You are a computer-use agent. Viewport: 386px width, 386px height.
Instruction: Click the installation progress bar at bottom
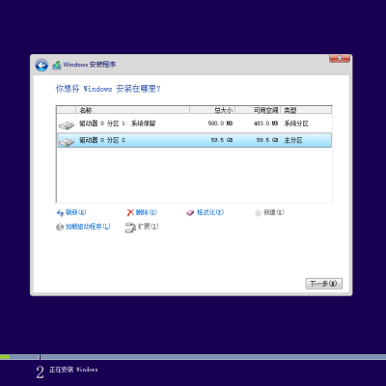(x=193, y=357)
